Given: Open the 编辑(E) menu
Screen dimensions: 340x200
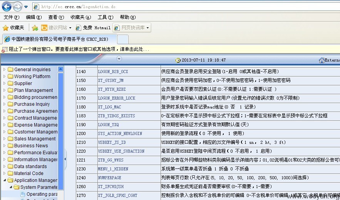Looking at the screenshot, I should click(x=34, y=17).
